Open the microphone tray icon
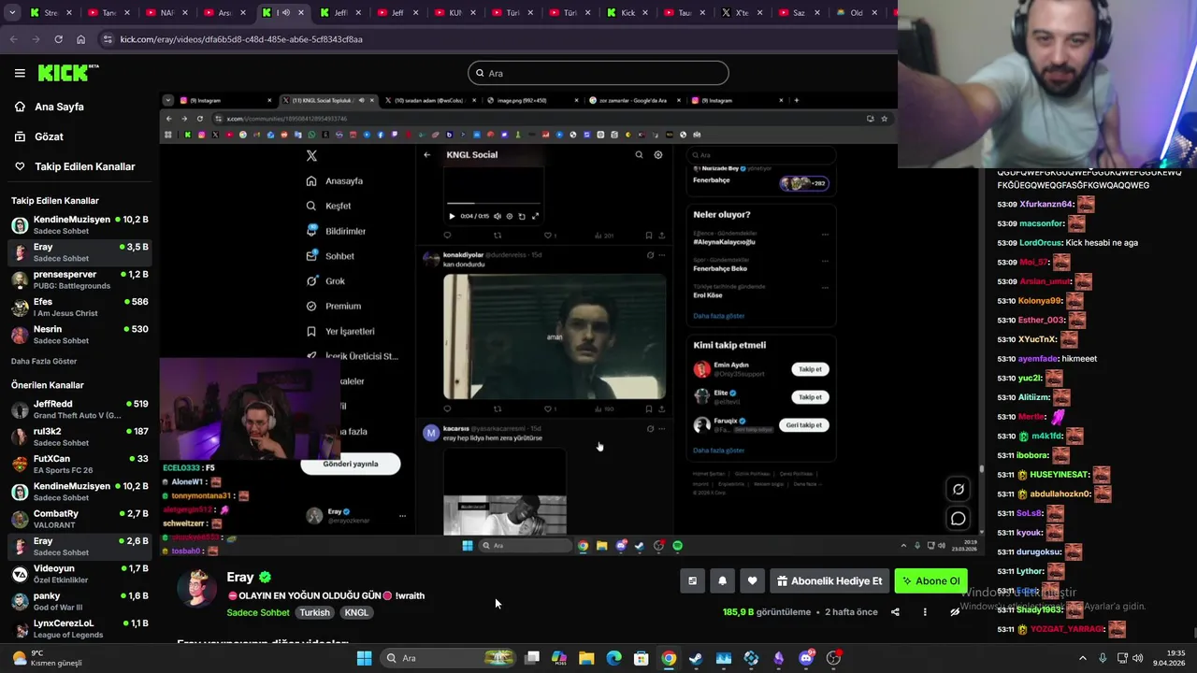The image size is (1197, 673). coord(1103,658)
